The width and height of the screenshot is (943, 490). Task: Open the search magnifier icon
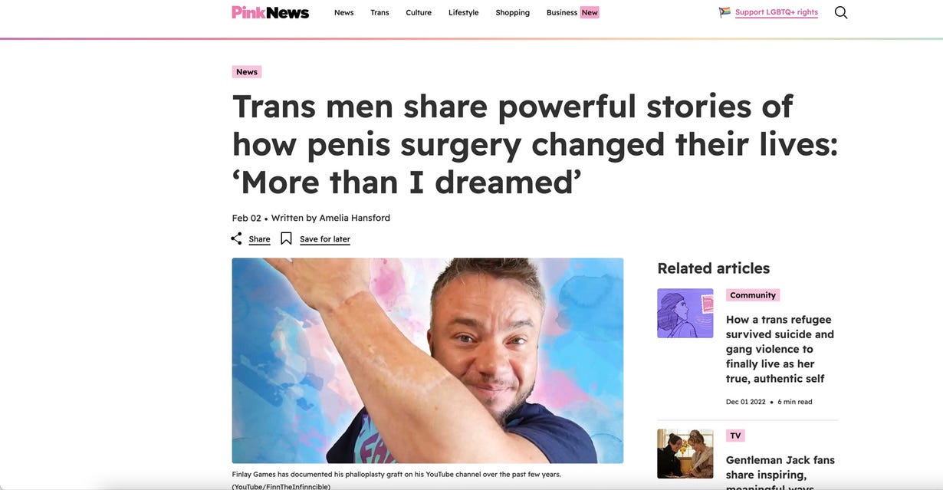point(841,12)
